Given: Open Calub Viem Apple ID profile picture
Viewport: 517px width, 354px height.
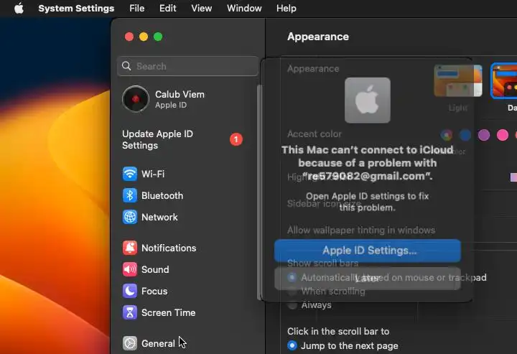Looking at the screenshot, I should [136, 99].
